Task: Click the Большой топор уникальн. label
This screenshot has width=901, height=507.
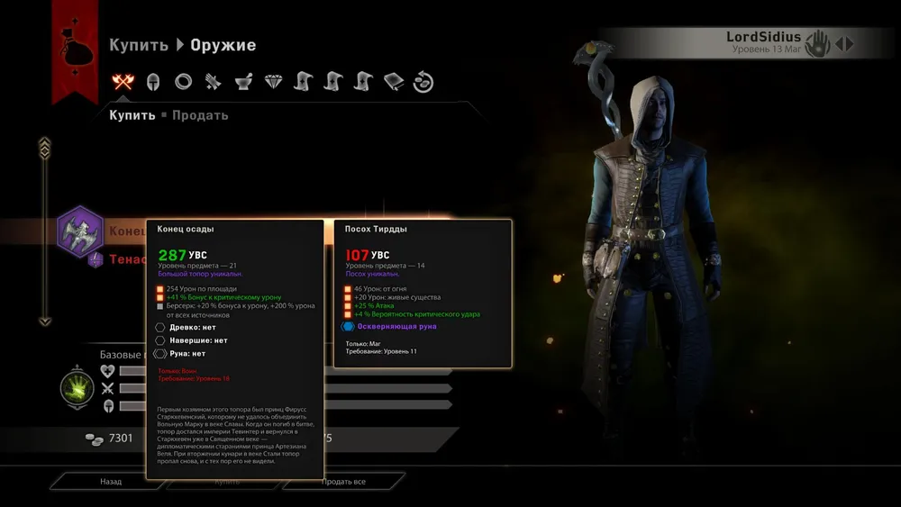Action: point(200,274)
